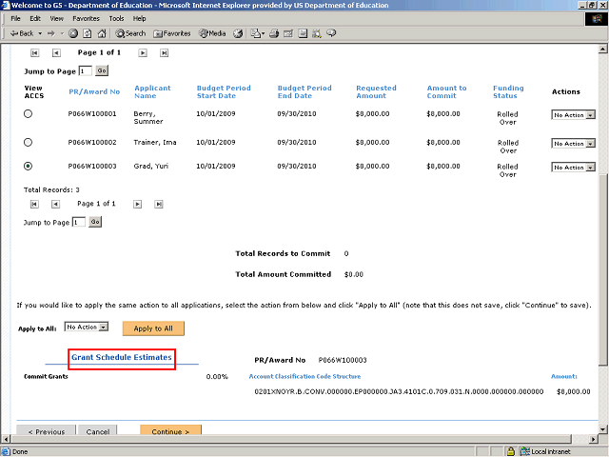Image resolution: width=609 pixels, height=457 pixels.
Task: Open the Actions dropdown for P066W100003
Action: (573, 168)
